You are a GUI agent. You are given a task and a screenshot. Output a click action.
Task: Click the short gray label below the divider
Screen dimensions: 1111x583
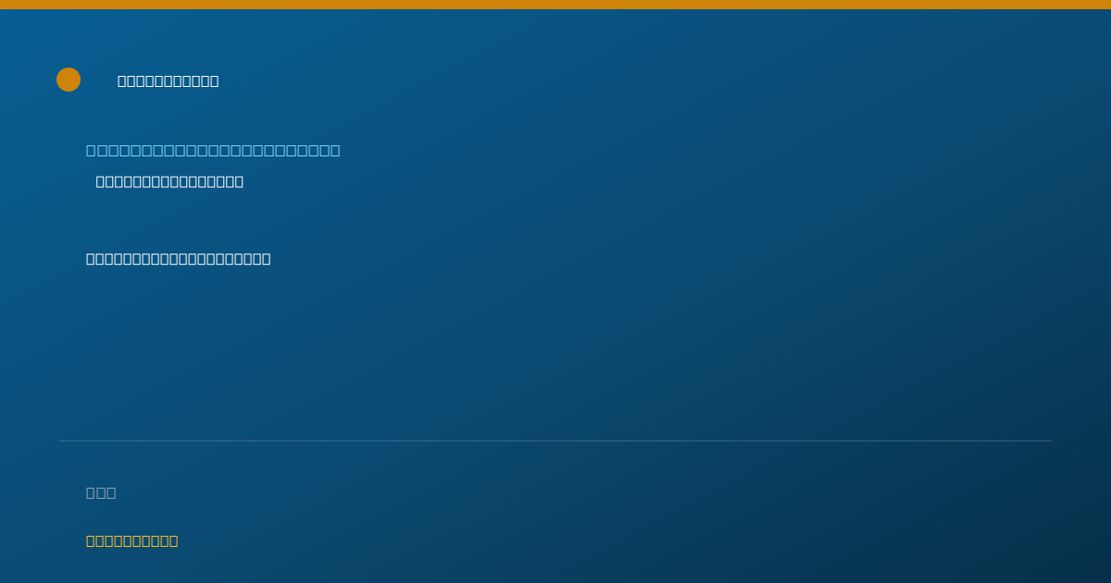tap(101, 492)
